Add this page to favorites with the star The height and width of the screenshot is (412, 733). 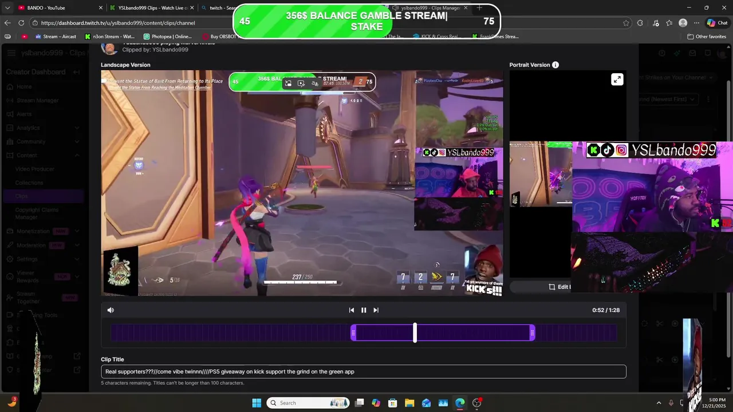coord(626,23)
